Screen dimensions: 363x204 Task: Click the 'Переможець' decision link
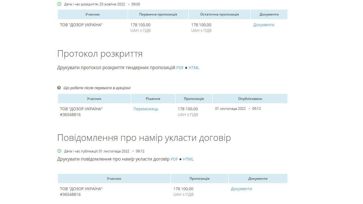[146, 109]
